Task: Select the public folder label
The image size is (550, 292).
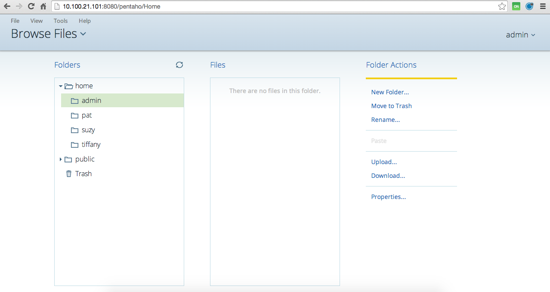Action: (85, 159)
